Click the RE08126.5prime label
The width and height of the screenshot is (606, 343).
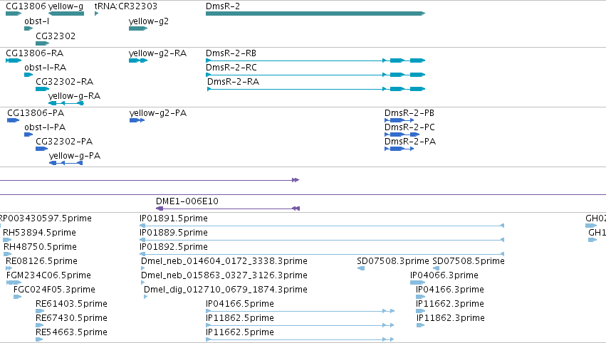(41, 261)
